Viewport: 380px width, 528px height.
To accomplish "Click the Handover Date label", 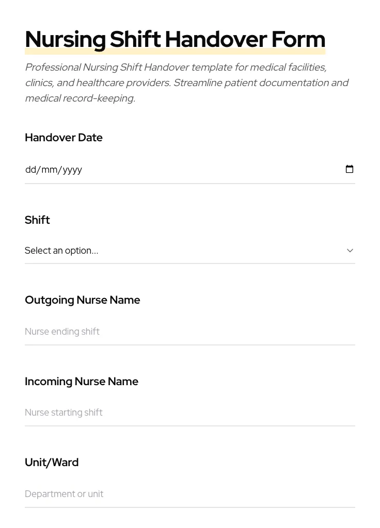I will click(64, 137).
